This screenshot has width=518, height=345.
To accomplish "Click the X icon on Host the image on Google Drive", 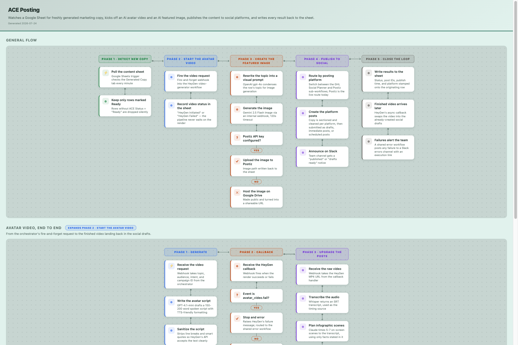I will coord(237,192).
